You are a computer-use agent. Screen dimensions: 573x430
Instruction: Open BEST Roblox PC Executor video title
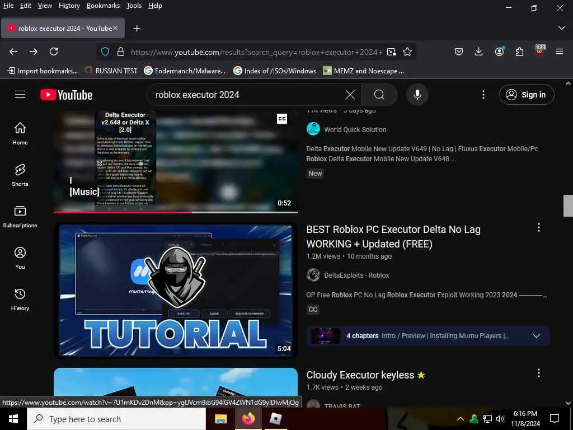(393, 237)
